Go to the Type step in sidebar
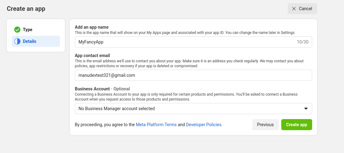Screen dimensions: 344x153 (x=28, y=30)
